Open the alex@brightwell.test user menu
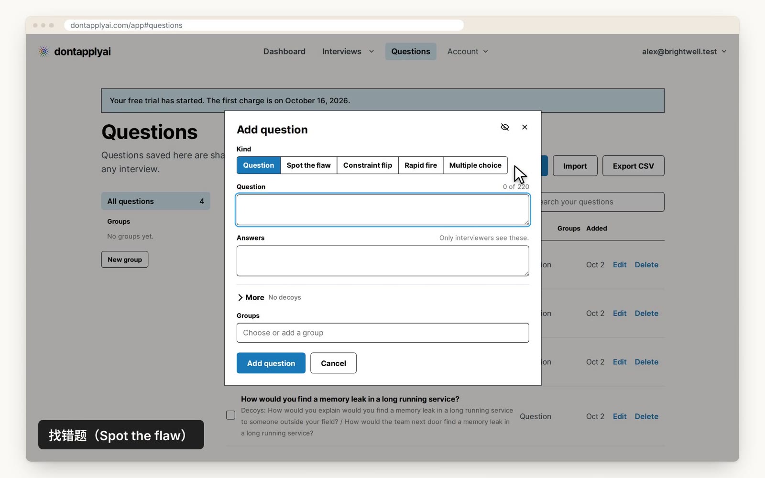 point(684,52)
